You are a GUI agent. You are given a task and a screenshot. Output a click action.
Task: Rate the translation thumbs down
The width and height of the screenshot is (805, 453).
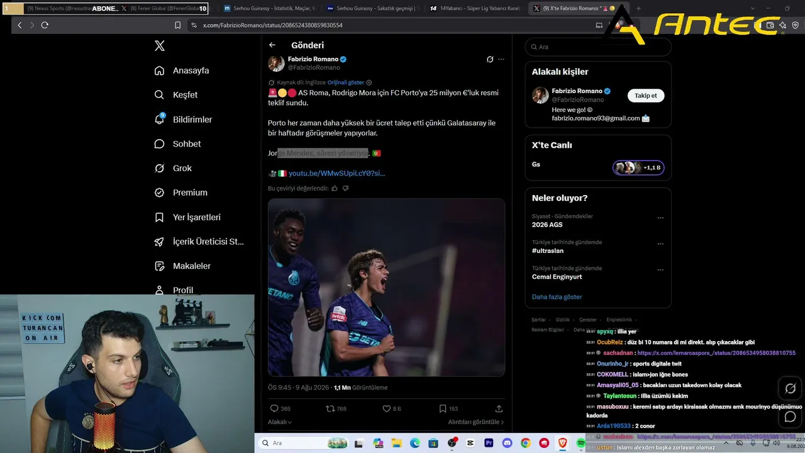coord(345,188)
